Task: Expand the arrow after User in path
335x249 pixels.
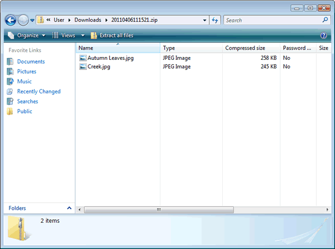Action: (69, 20)
